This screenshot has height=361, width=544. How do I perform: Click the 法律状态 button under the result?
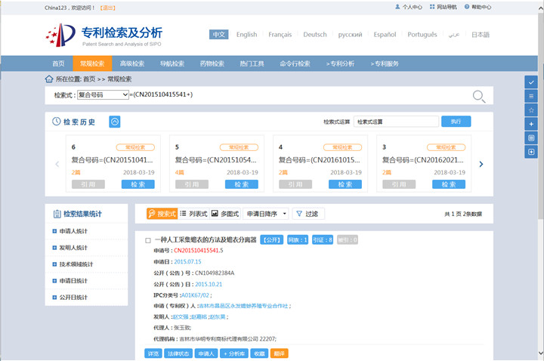point(179,353)
